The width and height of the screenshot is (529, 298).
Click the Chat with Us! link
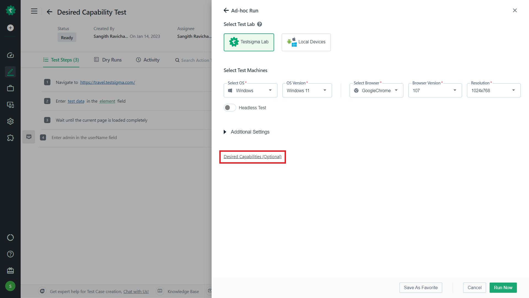136,291
